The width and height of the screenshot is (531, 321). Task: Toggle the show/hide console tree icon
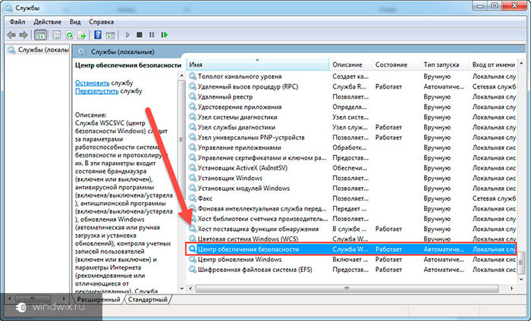(41, 35)
